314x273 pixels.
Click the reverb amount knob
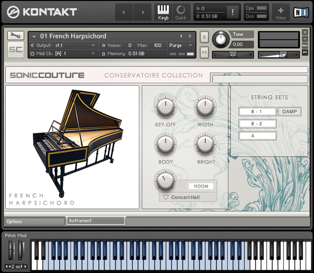click(x=165, y=181)
